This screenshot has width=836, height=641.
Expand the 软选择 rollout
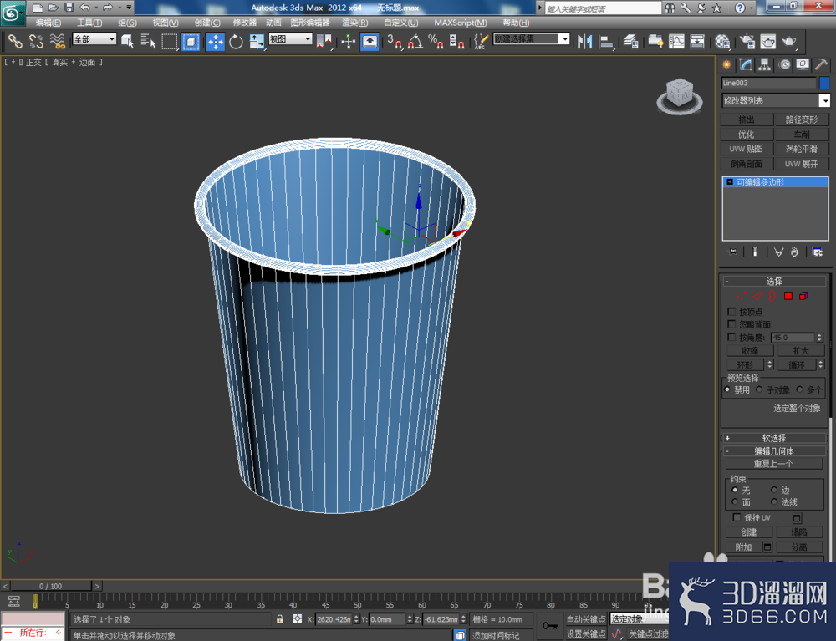pyautogui.click(x=773, y=437)
